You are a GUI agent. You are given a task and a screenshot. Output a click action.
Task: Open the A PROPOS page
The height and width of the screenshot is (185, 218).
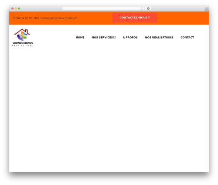pyautogui.click(x=130, y=38)
